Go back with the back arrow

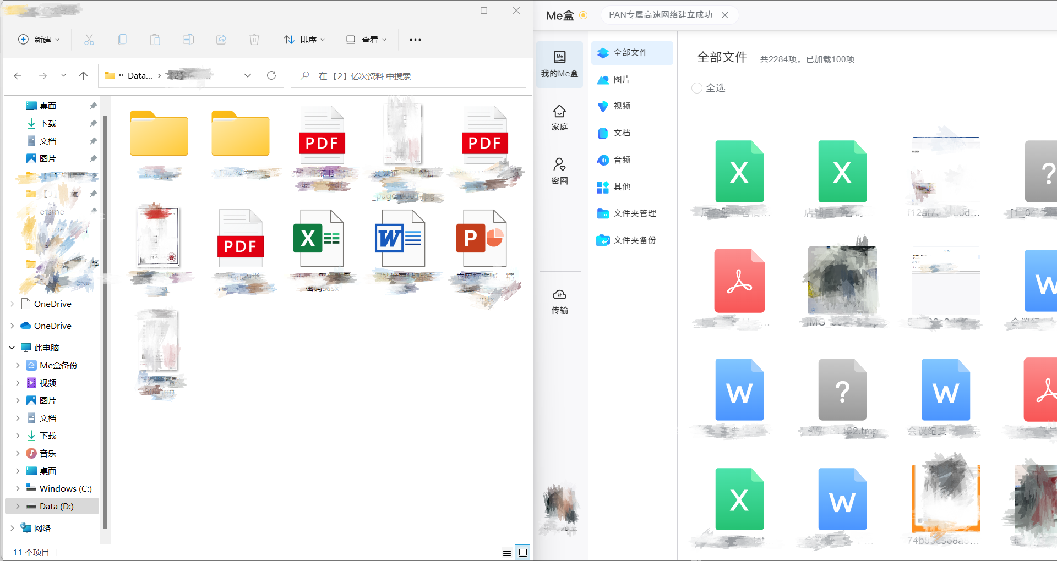18,76
